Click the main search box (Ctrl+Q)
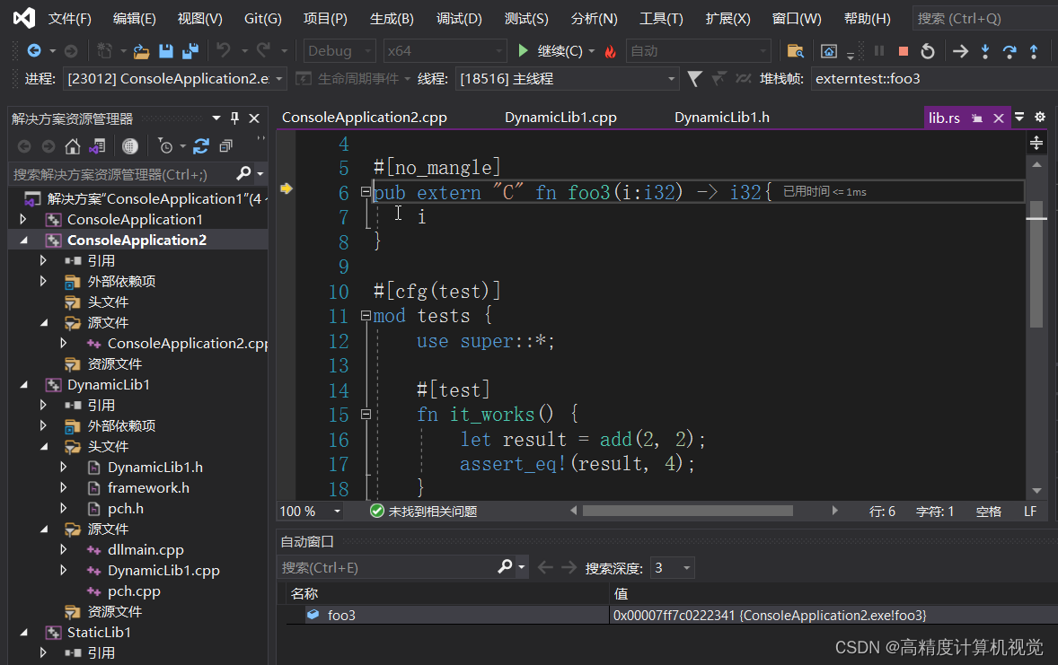The height and width of the screenshot is (665, 1058). click(x=984, y=19)
